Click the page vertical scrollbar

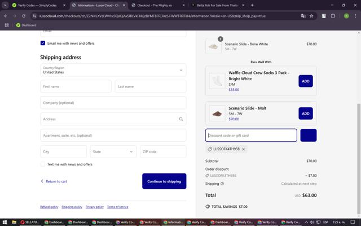(359, 159)
